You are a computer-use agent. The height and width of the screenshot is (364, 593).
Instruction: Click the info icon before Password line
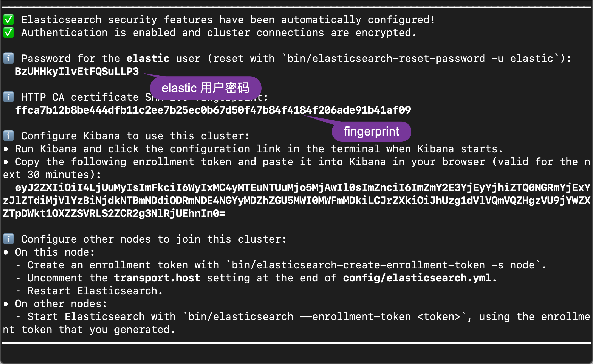coord(9,59)
